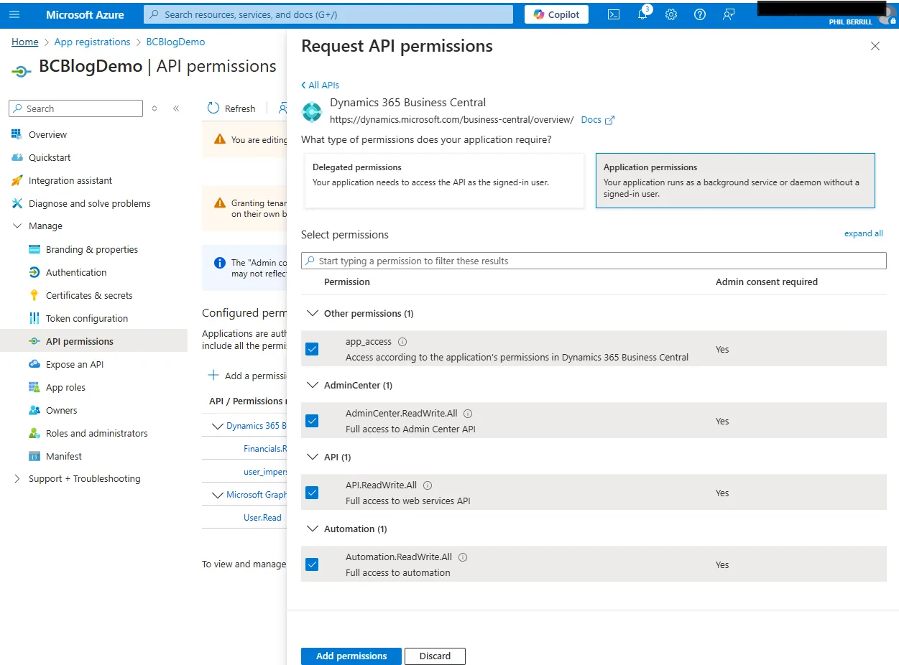Open the notifications bell

(643, 14)
